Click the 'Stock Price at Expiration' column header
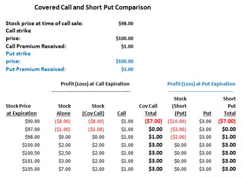The height and width of the screenshot is (178, 243). click(x=21, y=109)
